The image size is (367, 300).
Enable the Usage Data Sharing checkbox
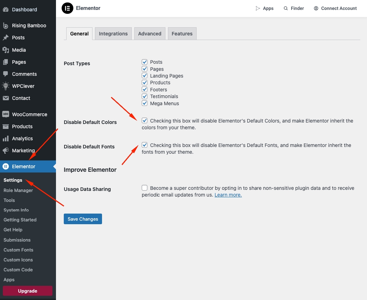pos(145,188)
